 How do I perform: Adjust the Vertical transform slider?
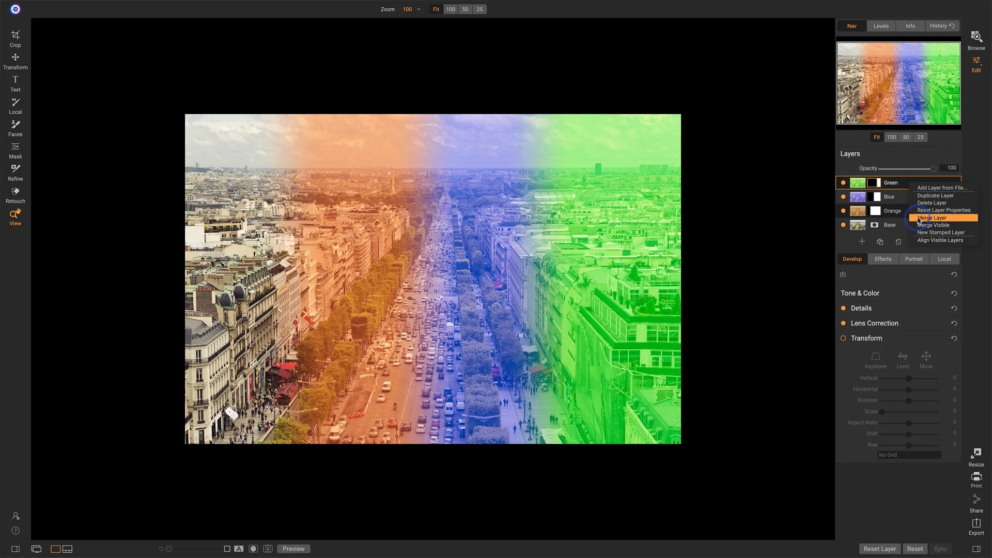coord(909,378)
